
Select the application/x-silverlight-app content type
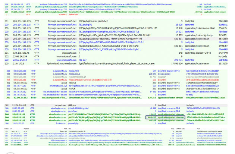[x=198, y=35]
